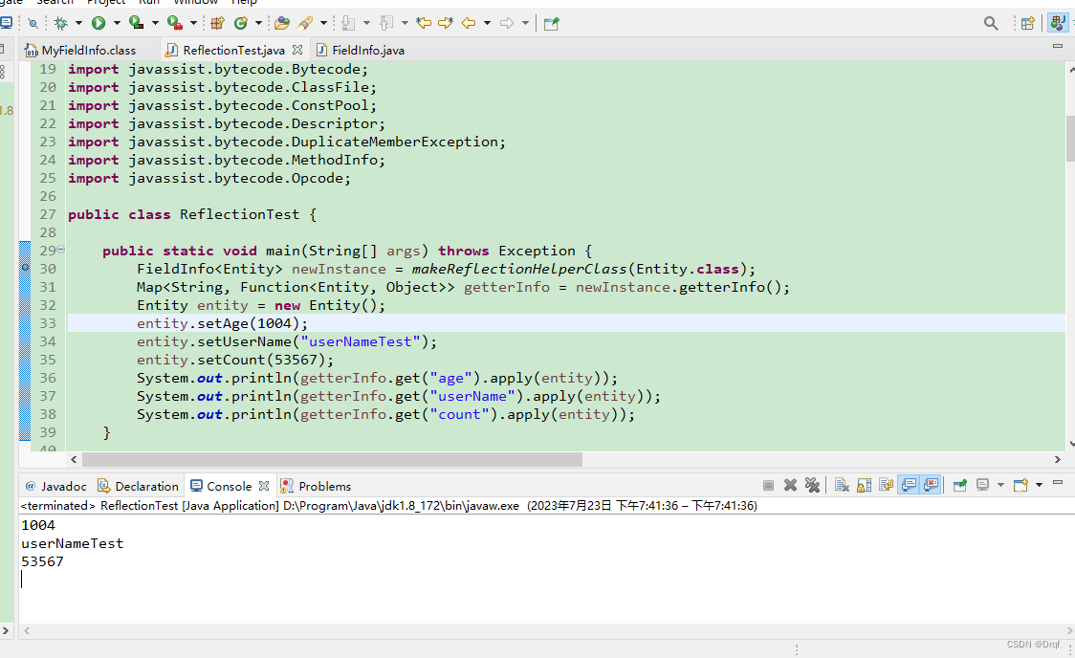Click the Search flashlight toolbar icon
1075x658 pixels.
pyautogui.click(x=305, y=23)
